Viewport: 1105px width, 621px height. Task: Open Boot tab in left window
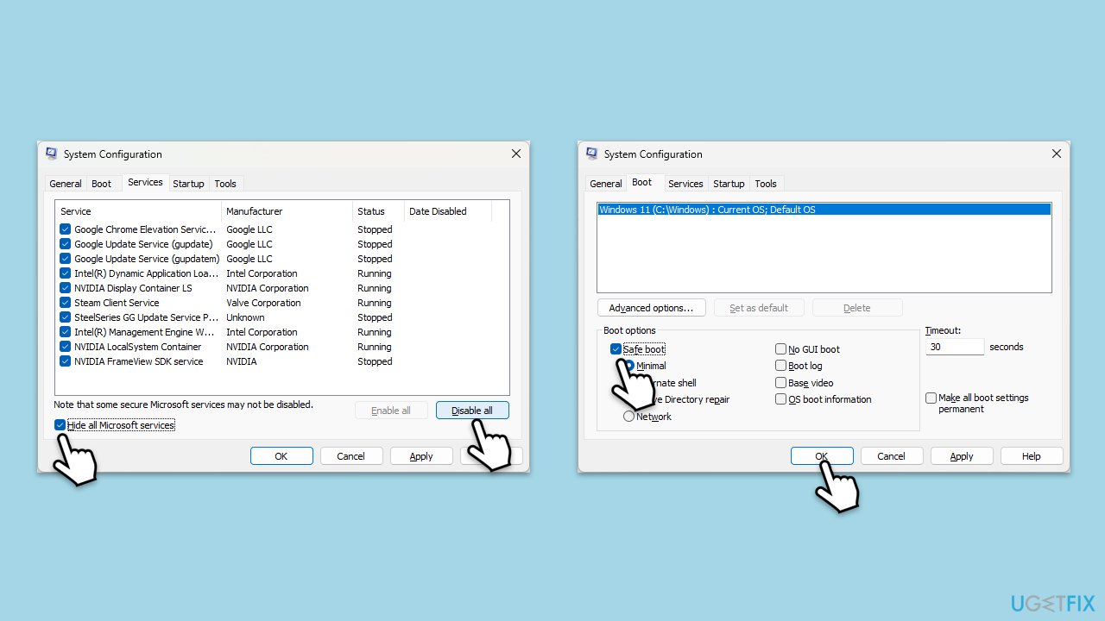coord(102,184)
